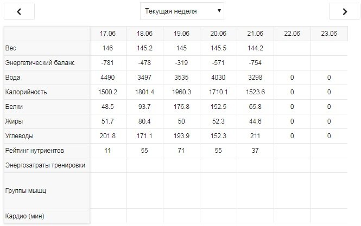Select the 17.06 column header

coord(107,34)
